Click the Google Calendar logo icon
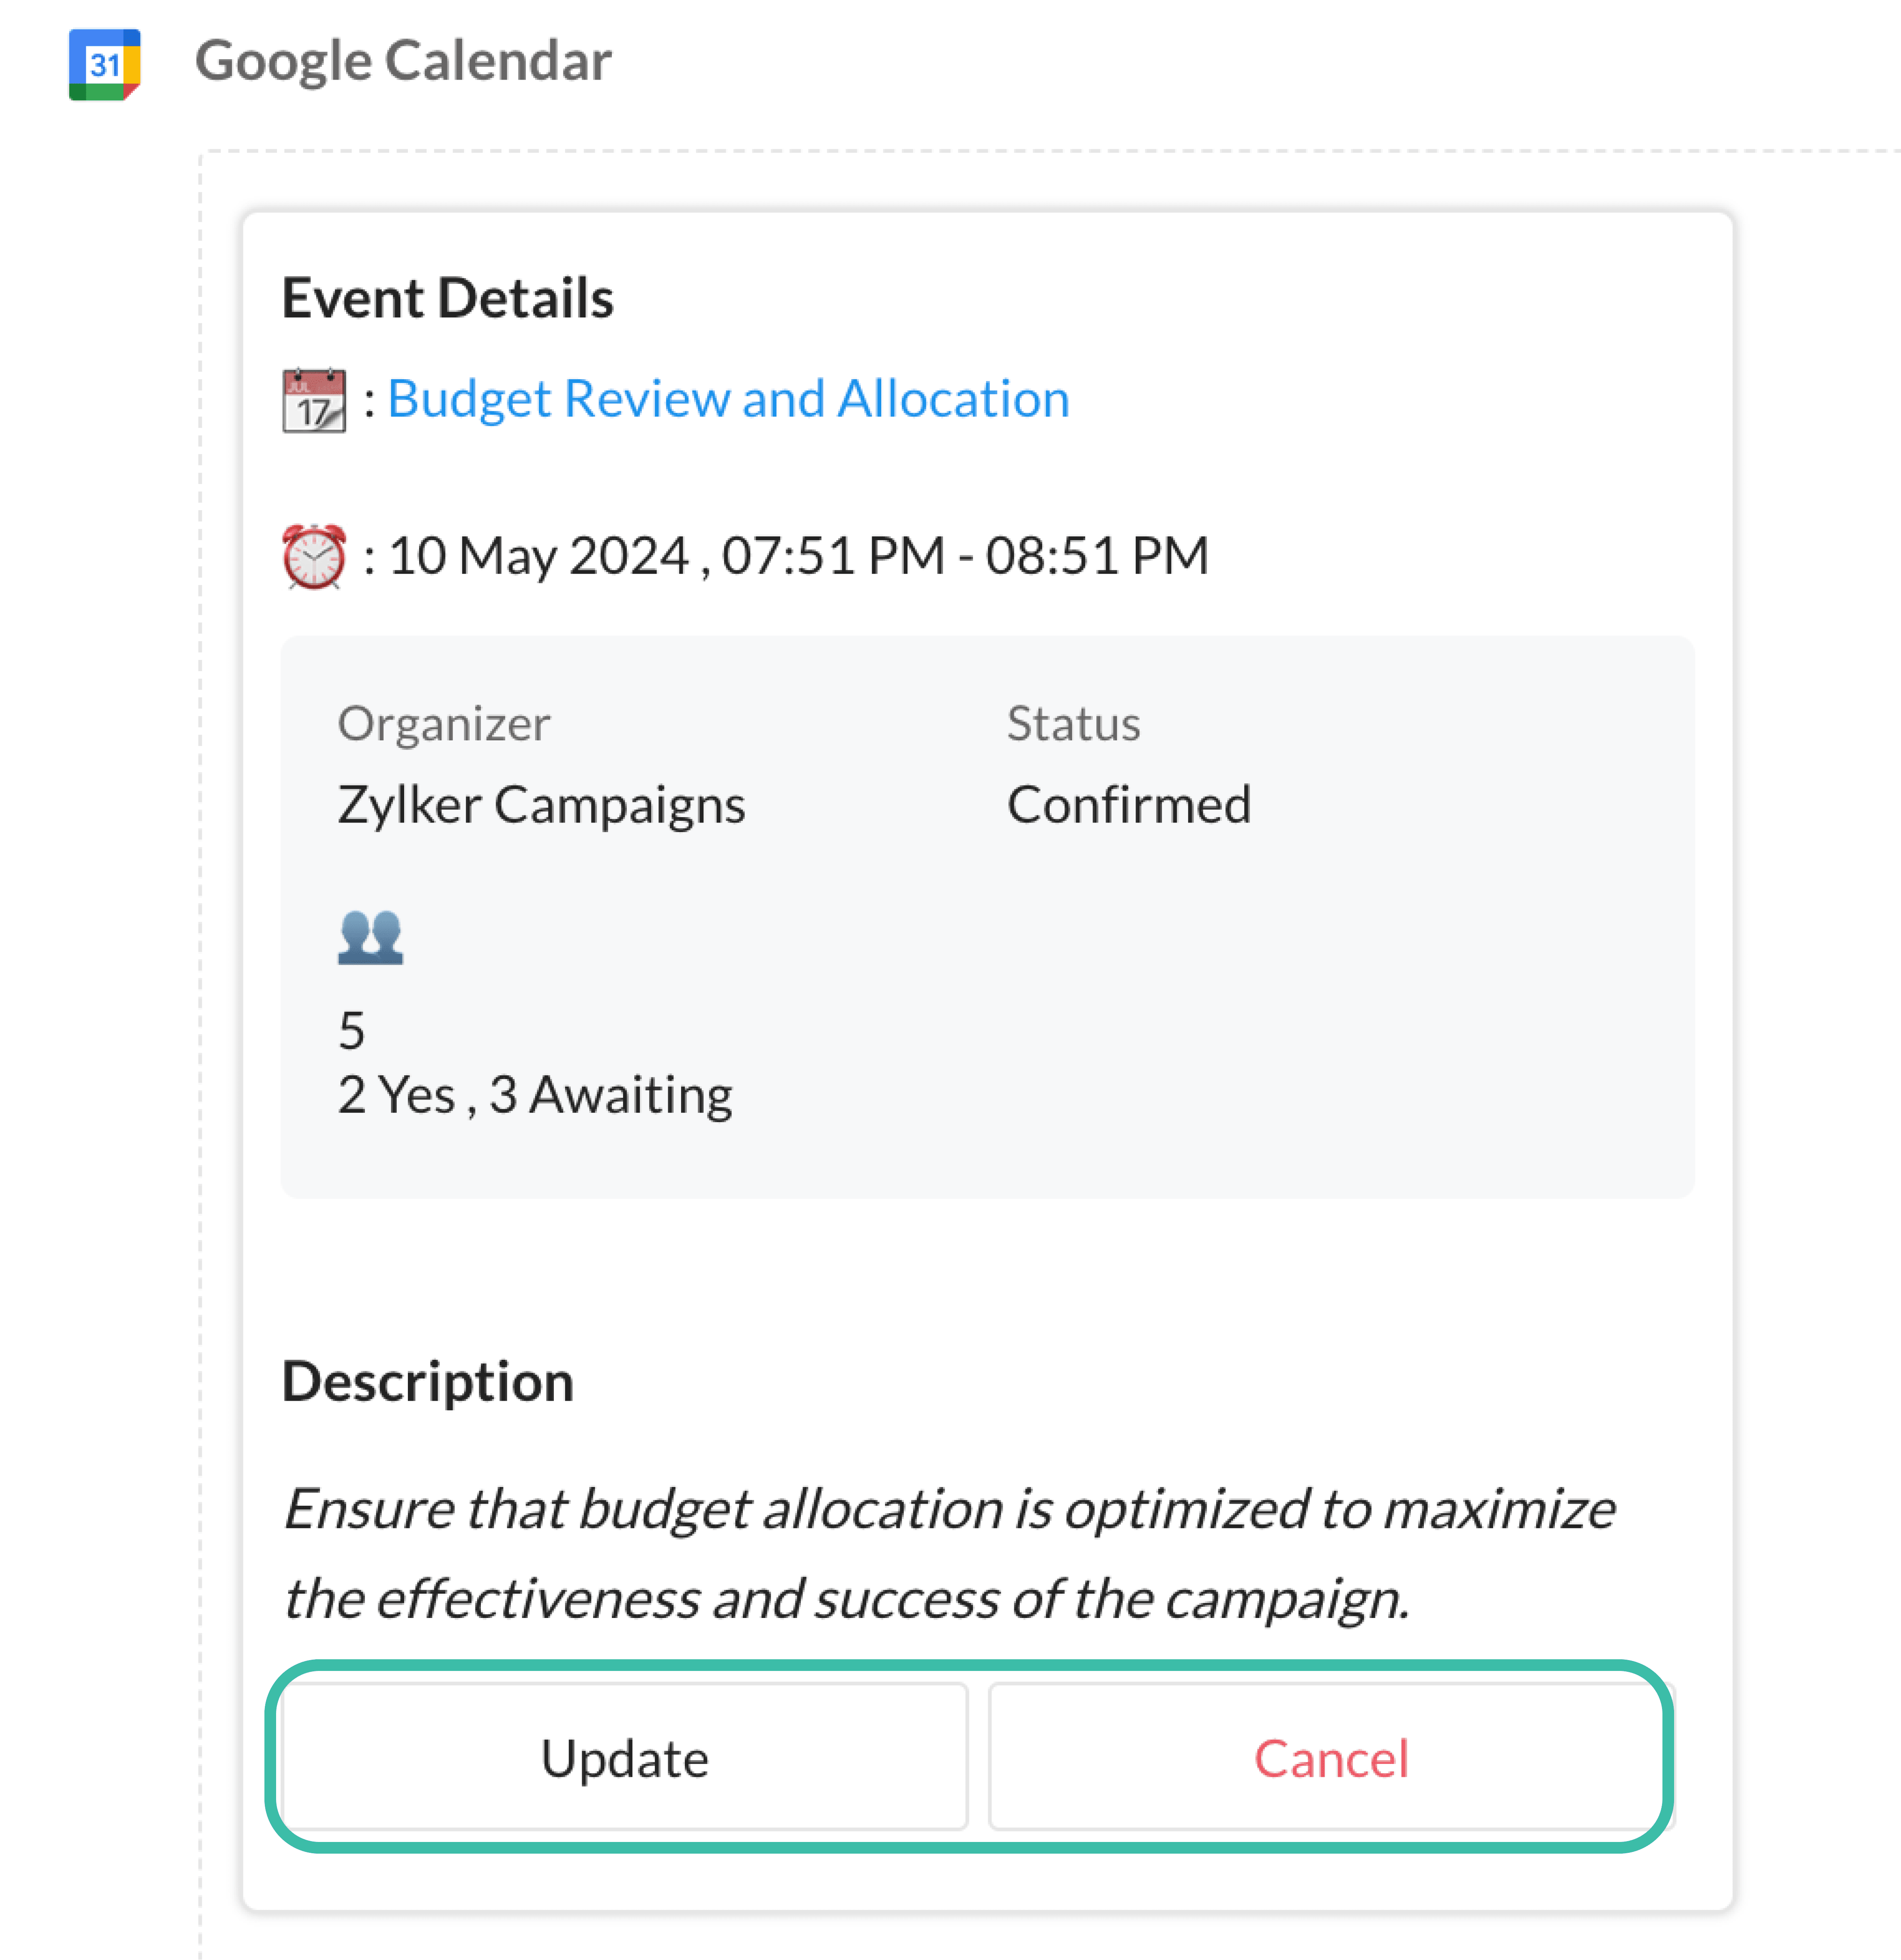The image size is (1901, 1960). (x=104, y=65)
